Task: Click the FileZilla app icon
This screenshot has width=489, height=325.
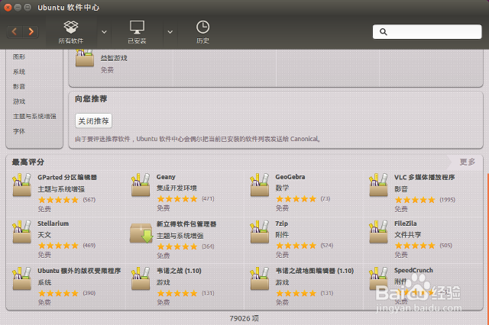Action: 378,232
